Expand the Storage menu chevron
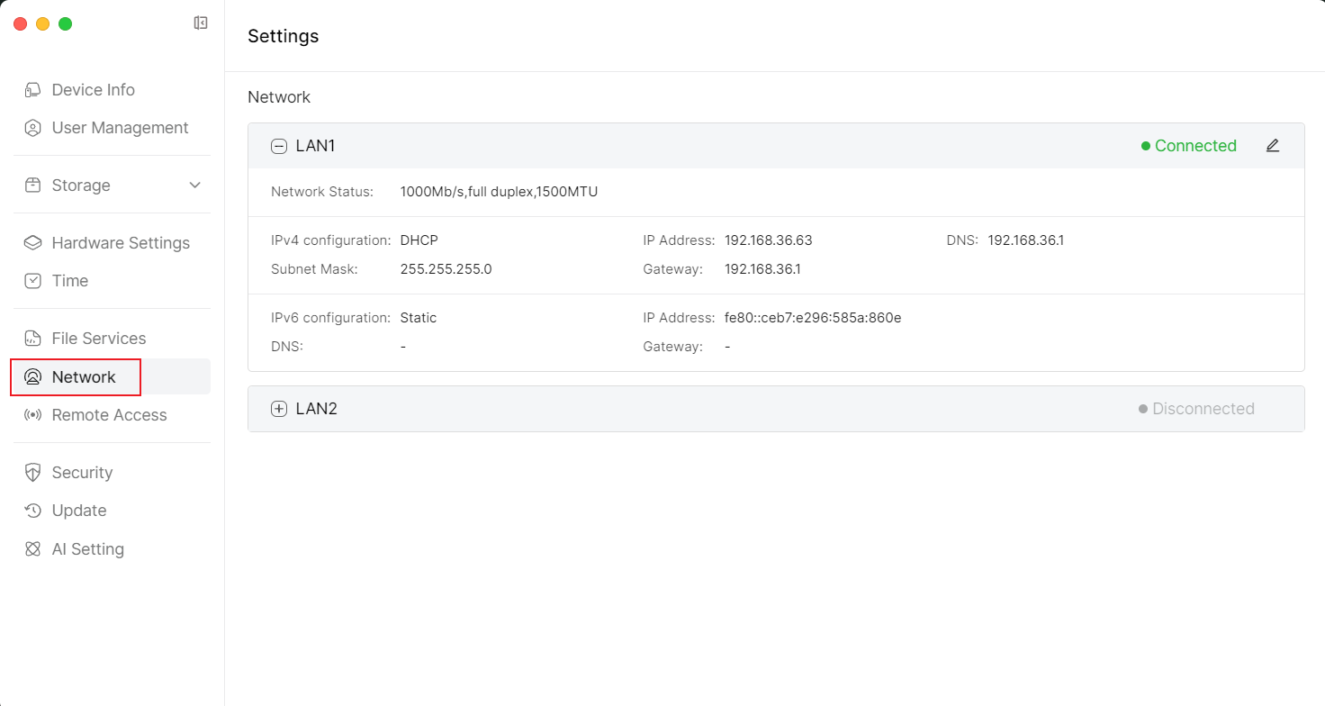1325x706 pixels. (194, 186)
